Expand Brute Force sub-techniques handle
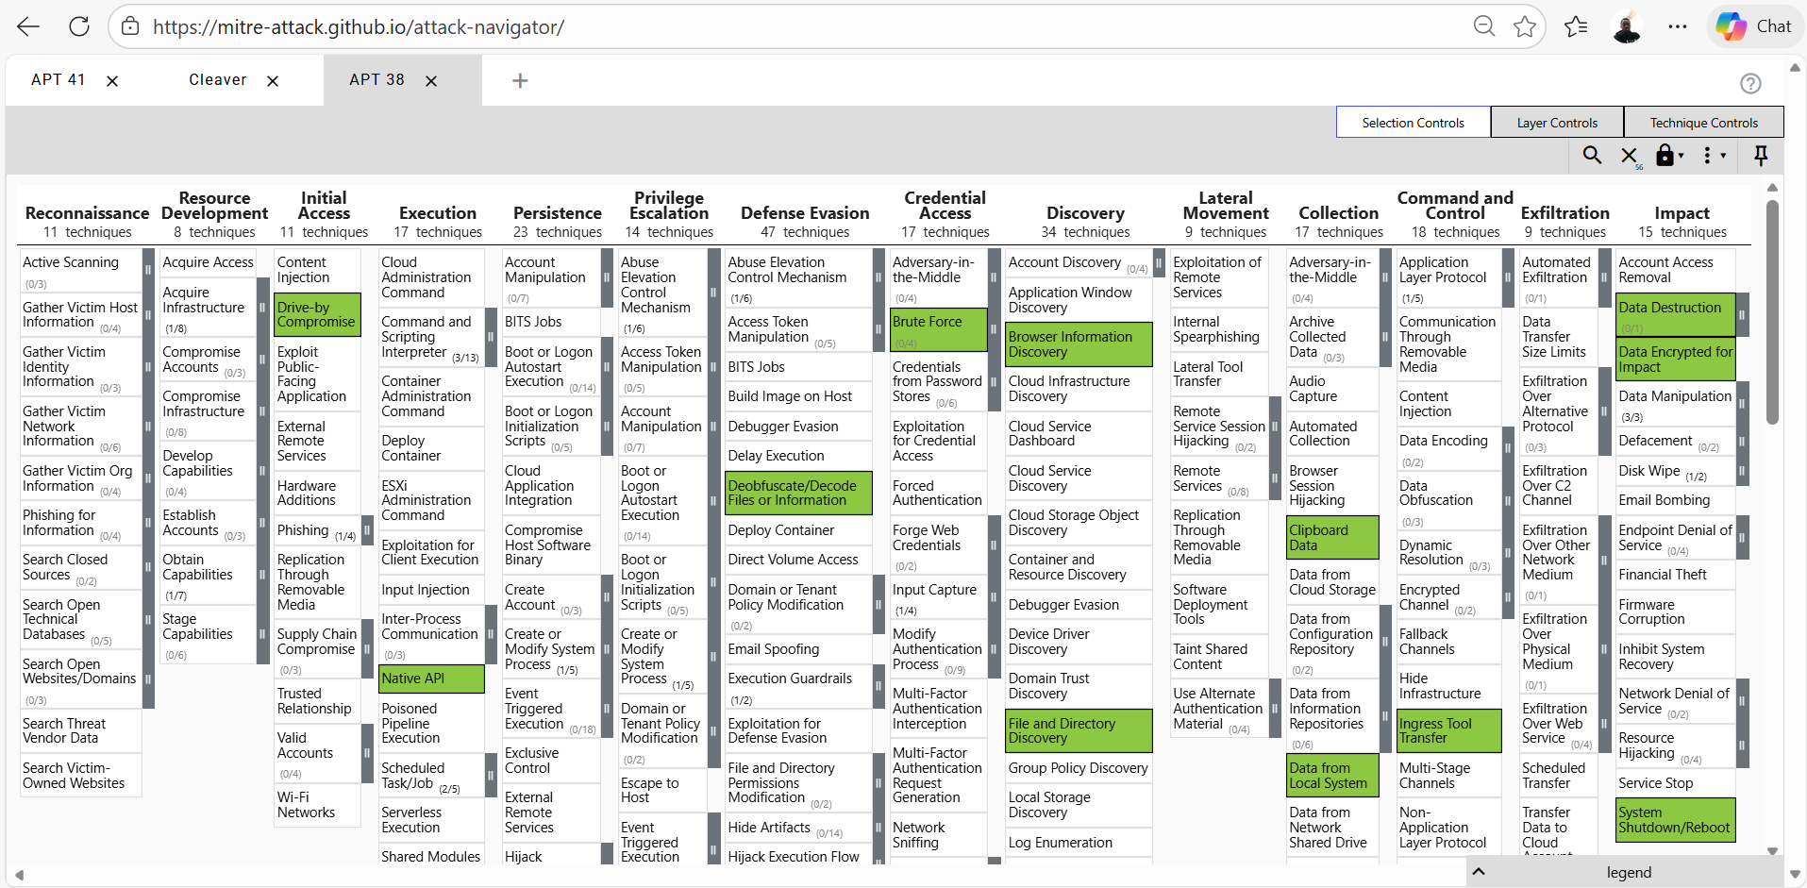This screenshot has height=888, width=1807. [x=994, y=329]
